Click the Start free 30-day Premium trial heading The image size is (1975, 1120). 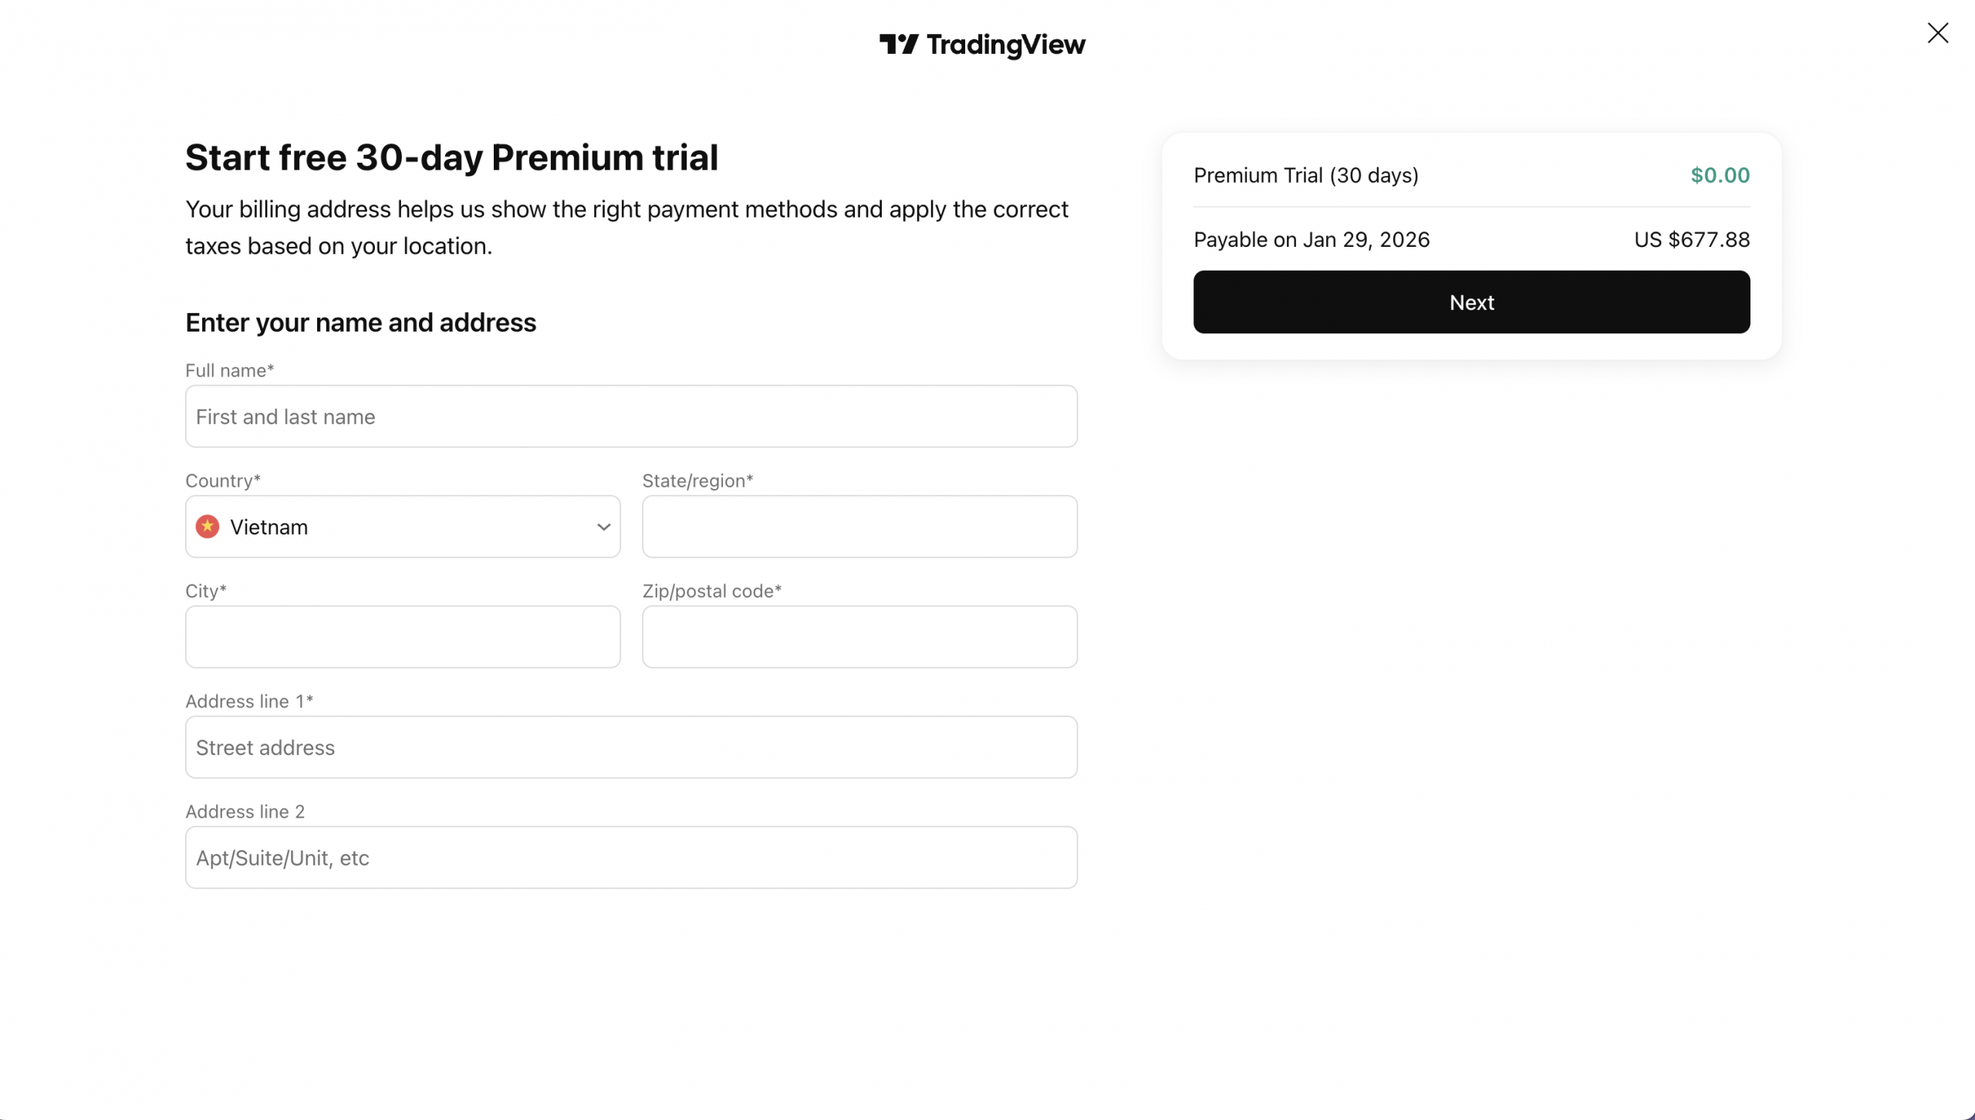(451, 157)
